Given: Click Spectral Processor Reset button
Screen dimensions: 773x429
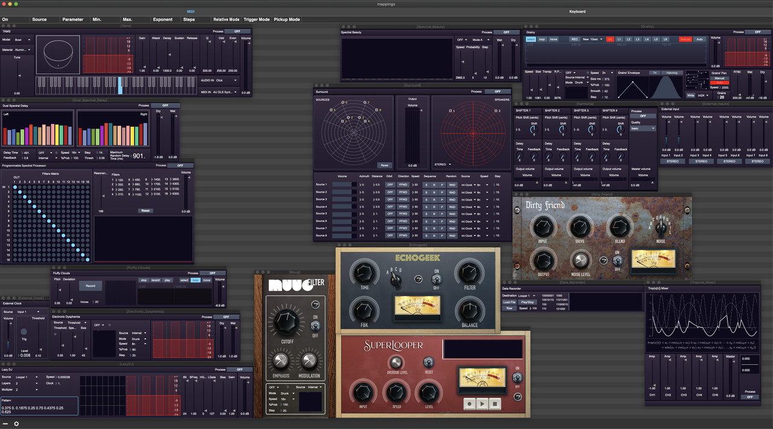Looking at the screenshot, I should [x=145, y=211].
